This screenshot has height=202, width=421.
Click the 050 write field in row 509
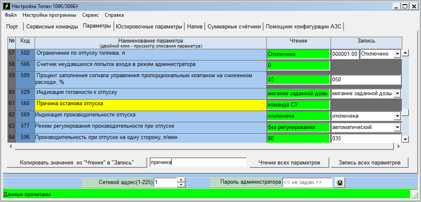(366, 80)
